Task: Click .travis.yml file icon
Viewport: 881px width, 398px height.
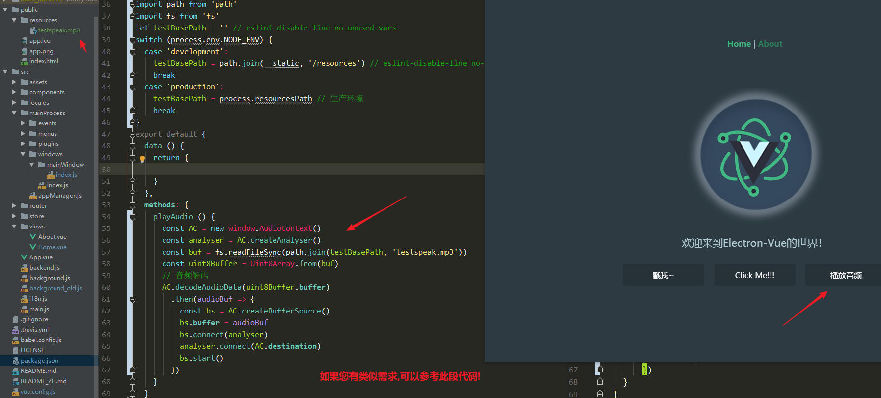Action: pyautogui.click(x=15, y=330)
